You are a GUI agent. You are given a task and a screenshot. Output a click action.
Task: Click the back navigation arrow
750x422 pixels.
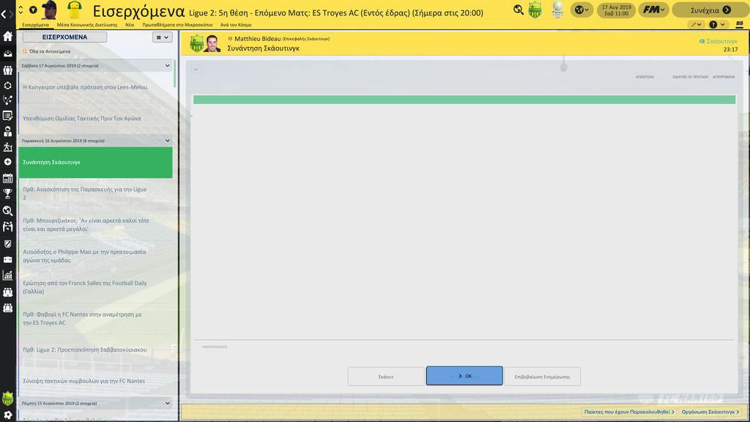[4, 13]
